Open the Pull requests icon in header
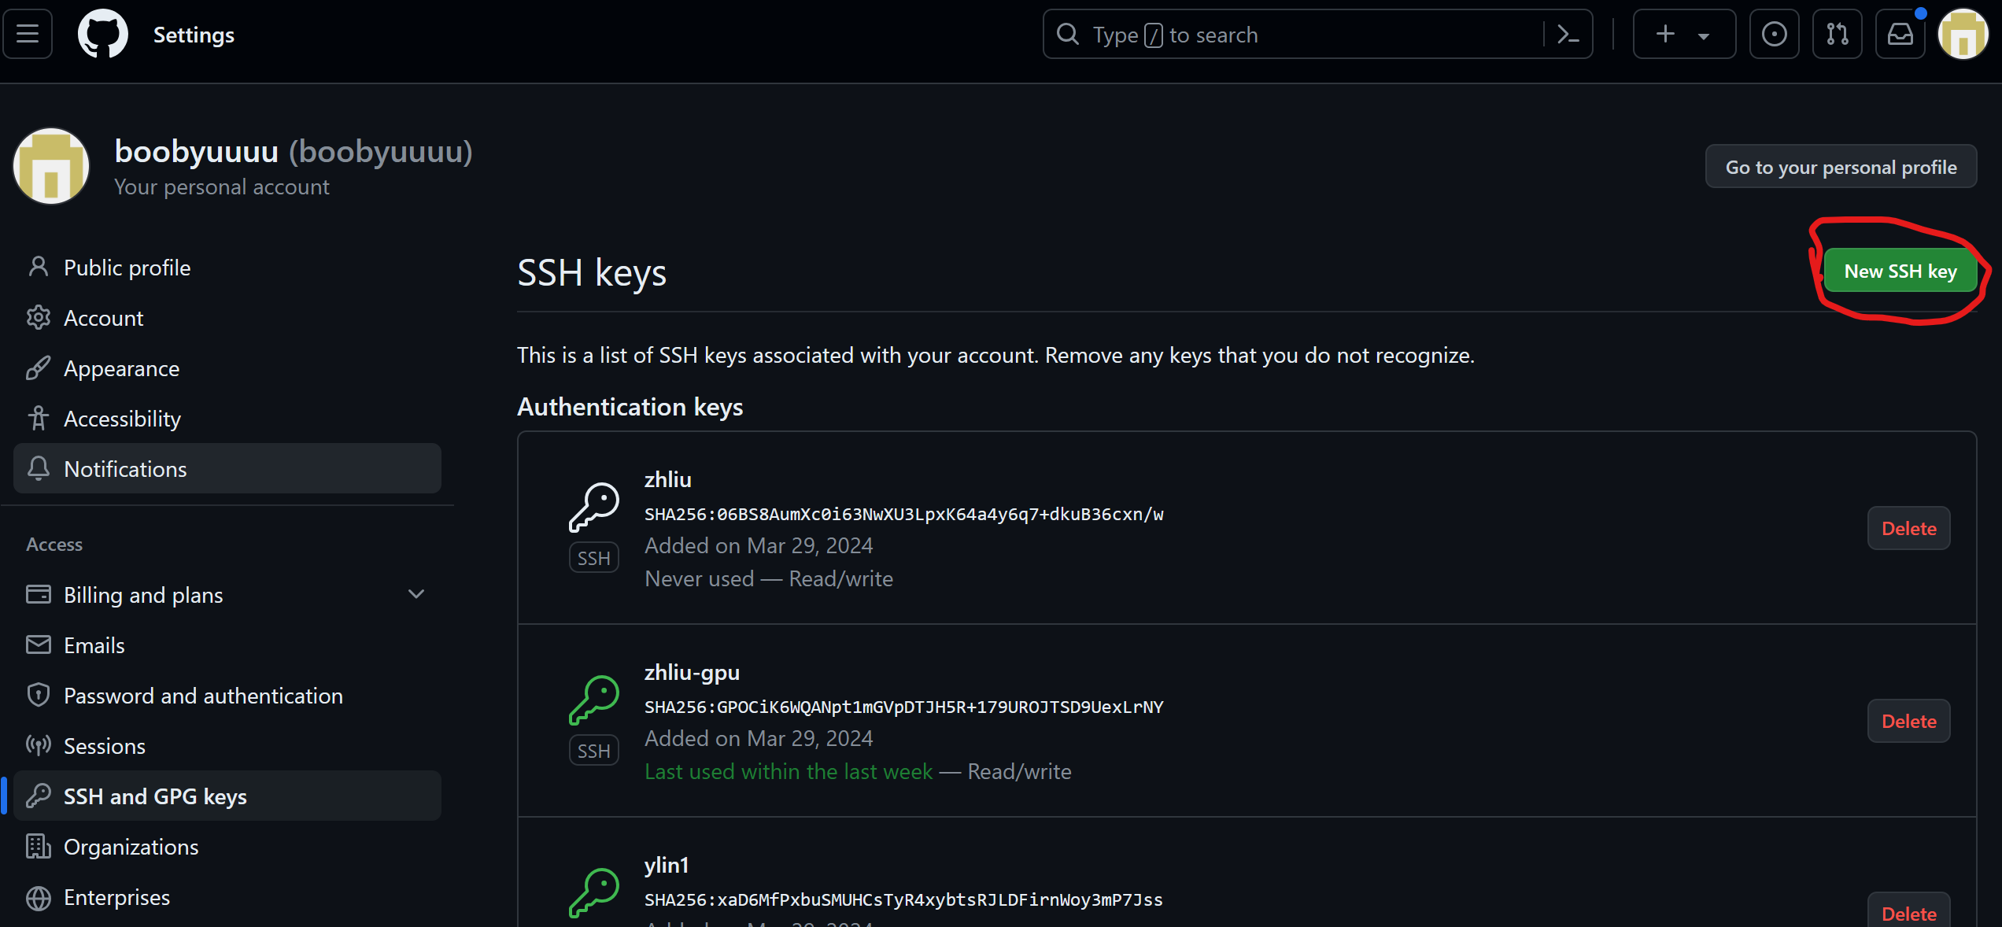The height and width of the screenshot is (927, 2002). click(x=1837, y=34)
